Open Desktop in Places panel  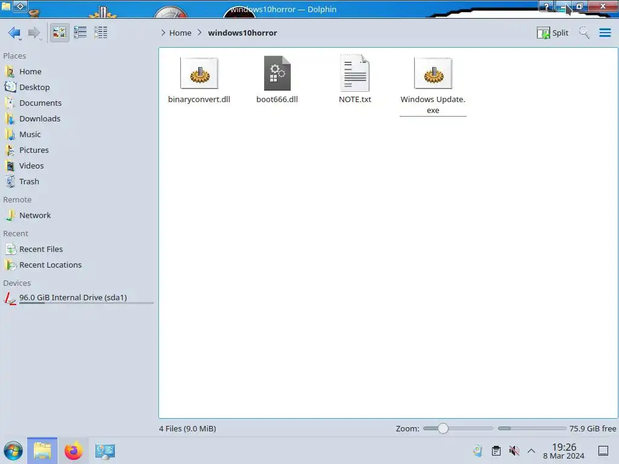78,87
